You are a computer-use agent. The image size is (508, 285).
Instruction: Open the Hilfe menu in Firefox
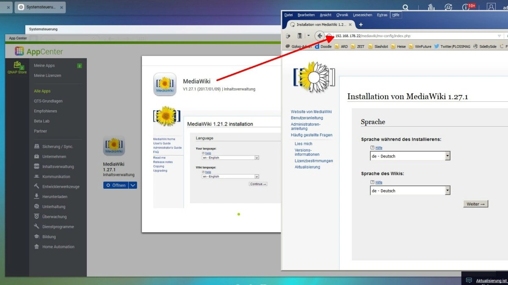coord(396,15)
